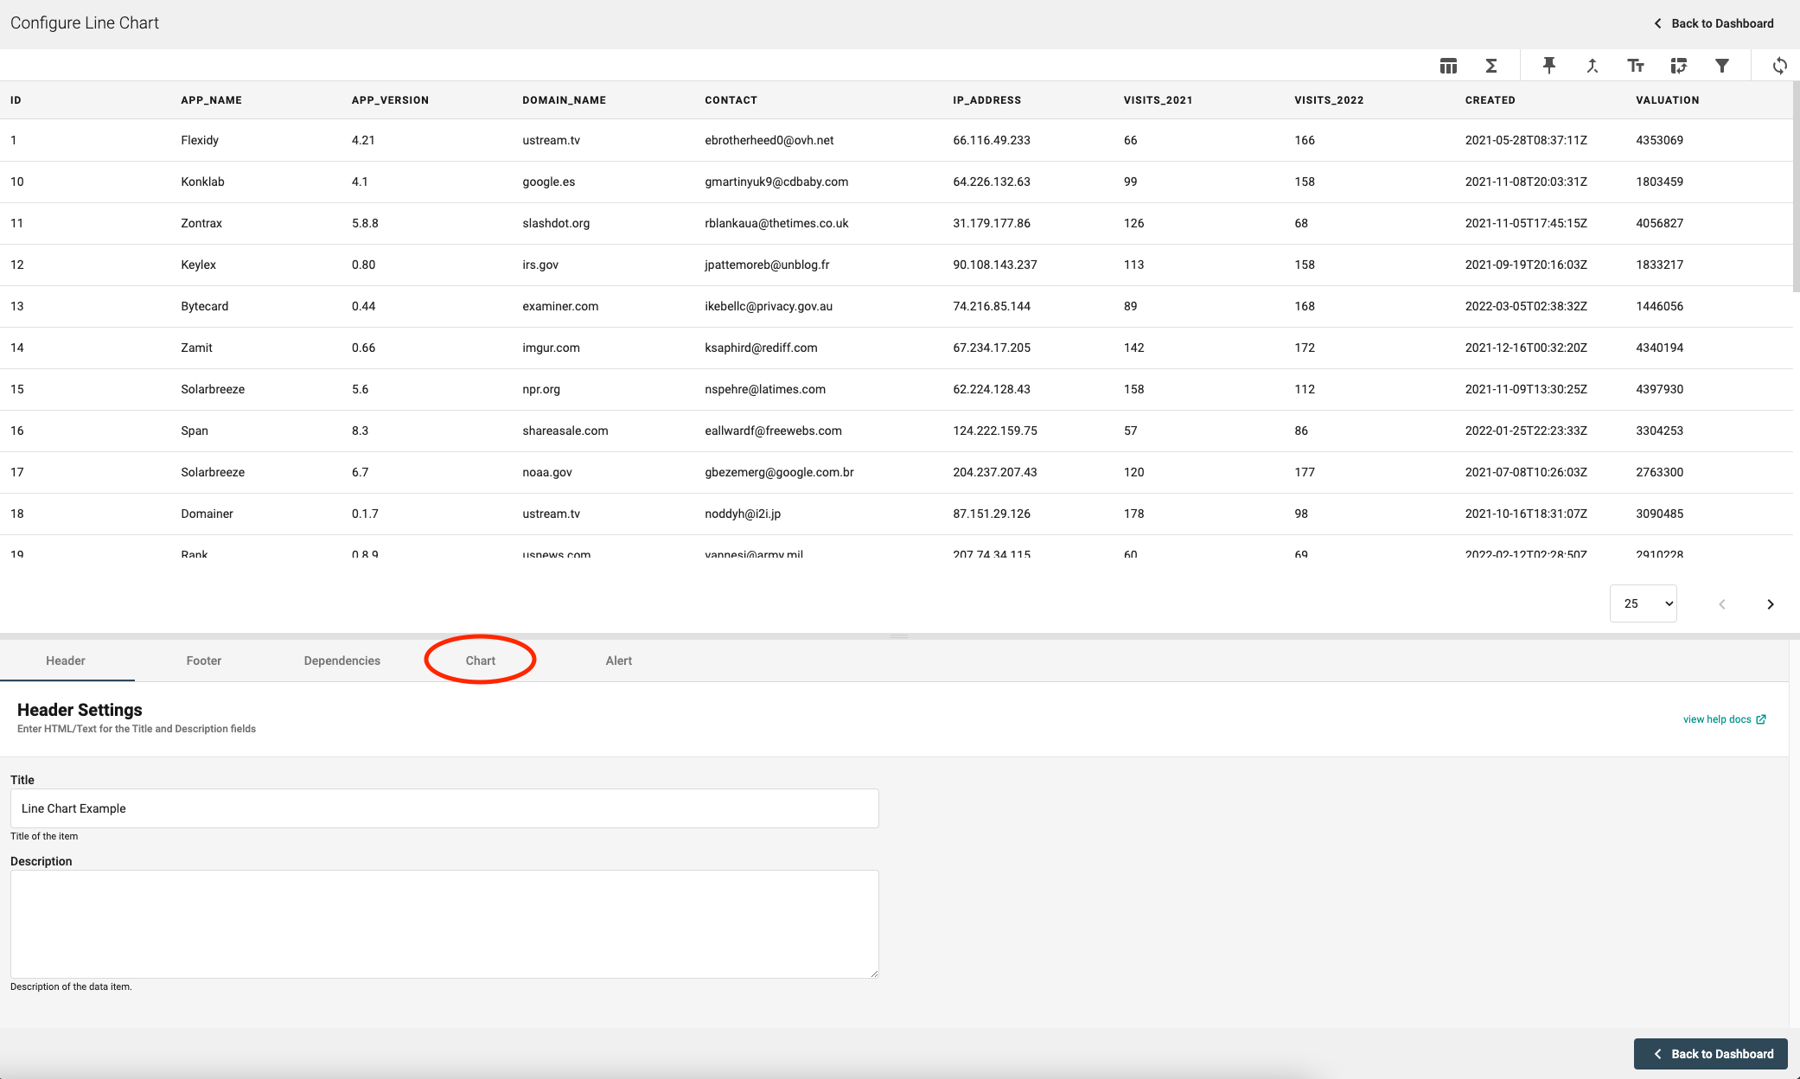
Task: Click the pin icon in toolbar
Action: click(x=1548, y=66)
